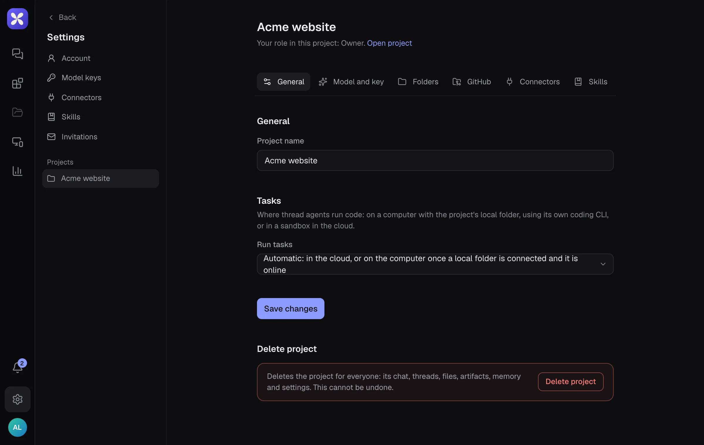Viewport: 704px width, 445px height.
Task: Open the apps grid icon in left rail
Action: coord(18,83)
